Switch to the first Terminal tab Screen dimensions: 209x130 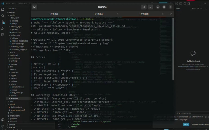click(x=54, y=14)
